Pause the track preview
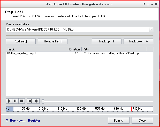Image resolution: width=160 pixels, height=127 pixels. point(15,101)
